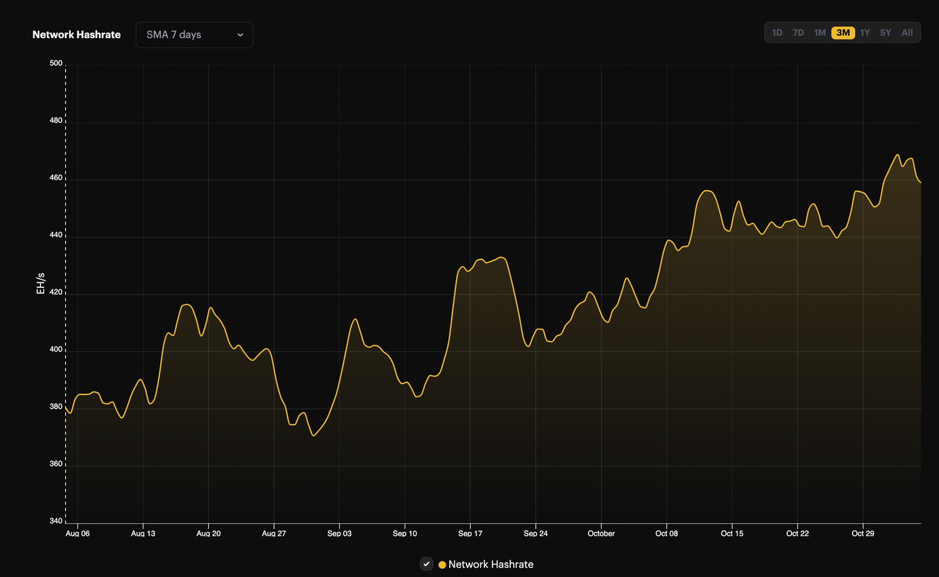This screenshot has height=577, width=939.
Task: Select the 7D time range
Action: click(799, 33)
